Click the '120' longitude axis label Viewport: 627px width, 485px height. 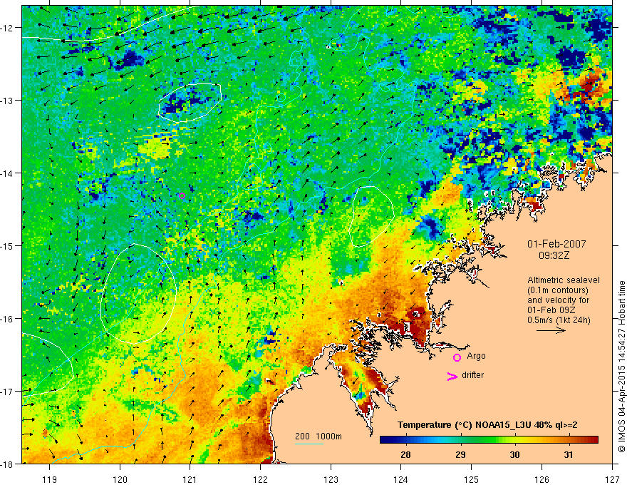click(x=120, y=479)
